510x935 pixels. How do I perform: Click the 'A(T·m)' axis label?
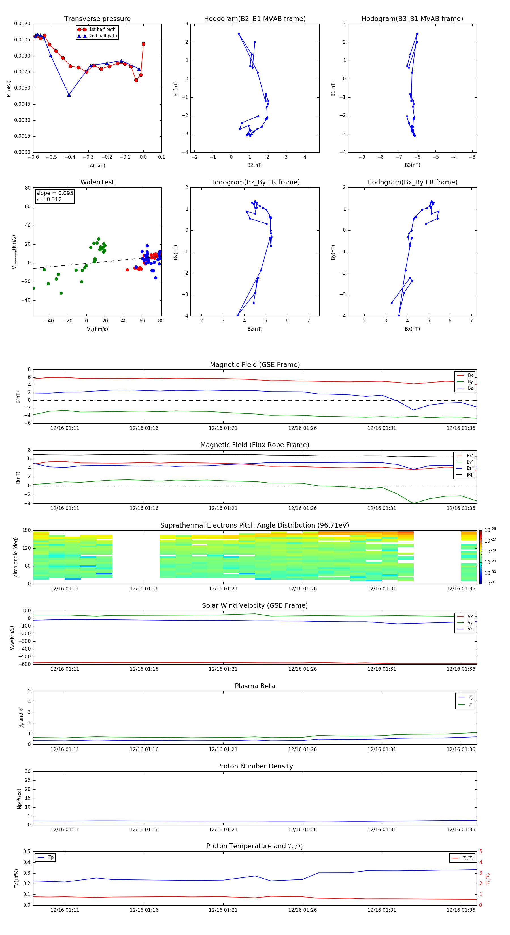pos(97,166)
